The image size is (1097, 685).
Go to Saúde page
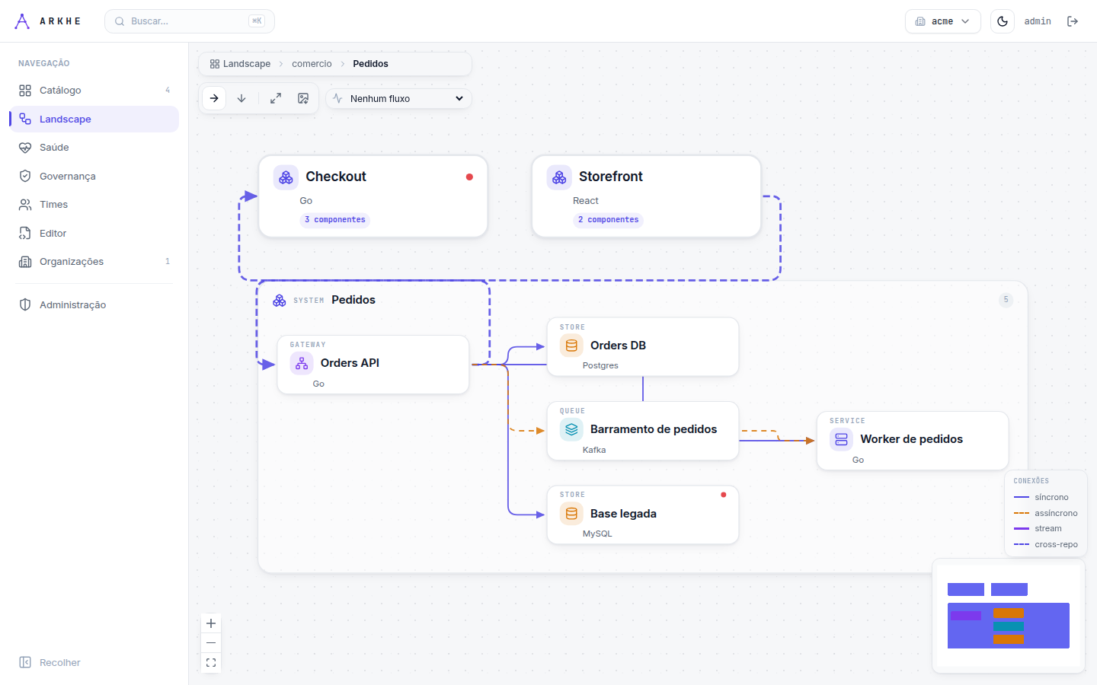94,148
